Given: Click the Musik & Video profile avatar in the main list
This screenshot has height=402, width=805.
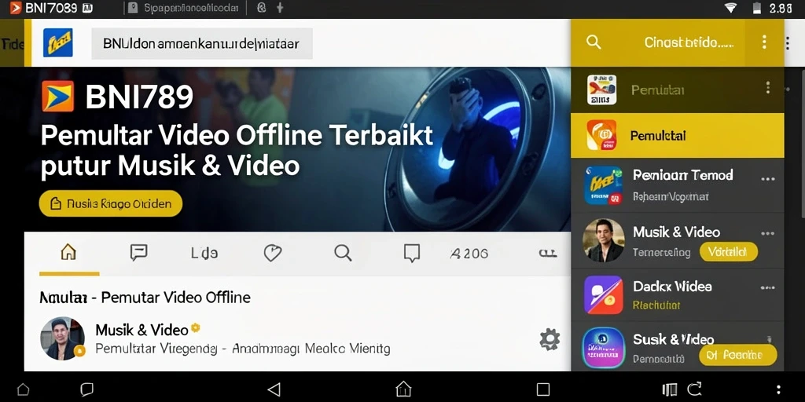Looking at the screenshot, I should (x=63, y=338).
